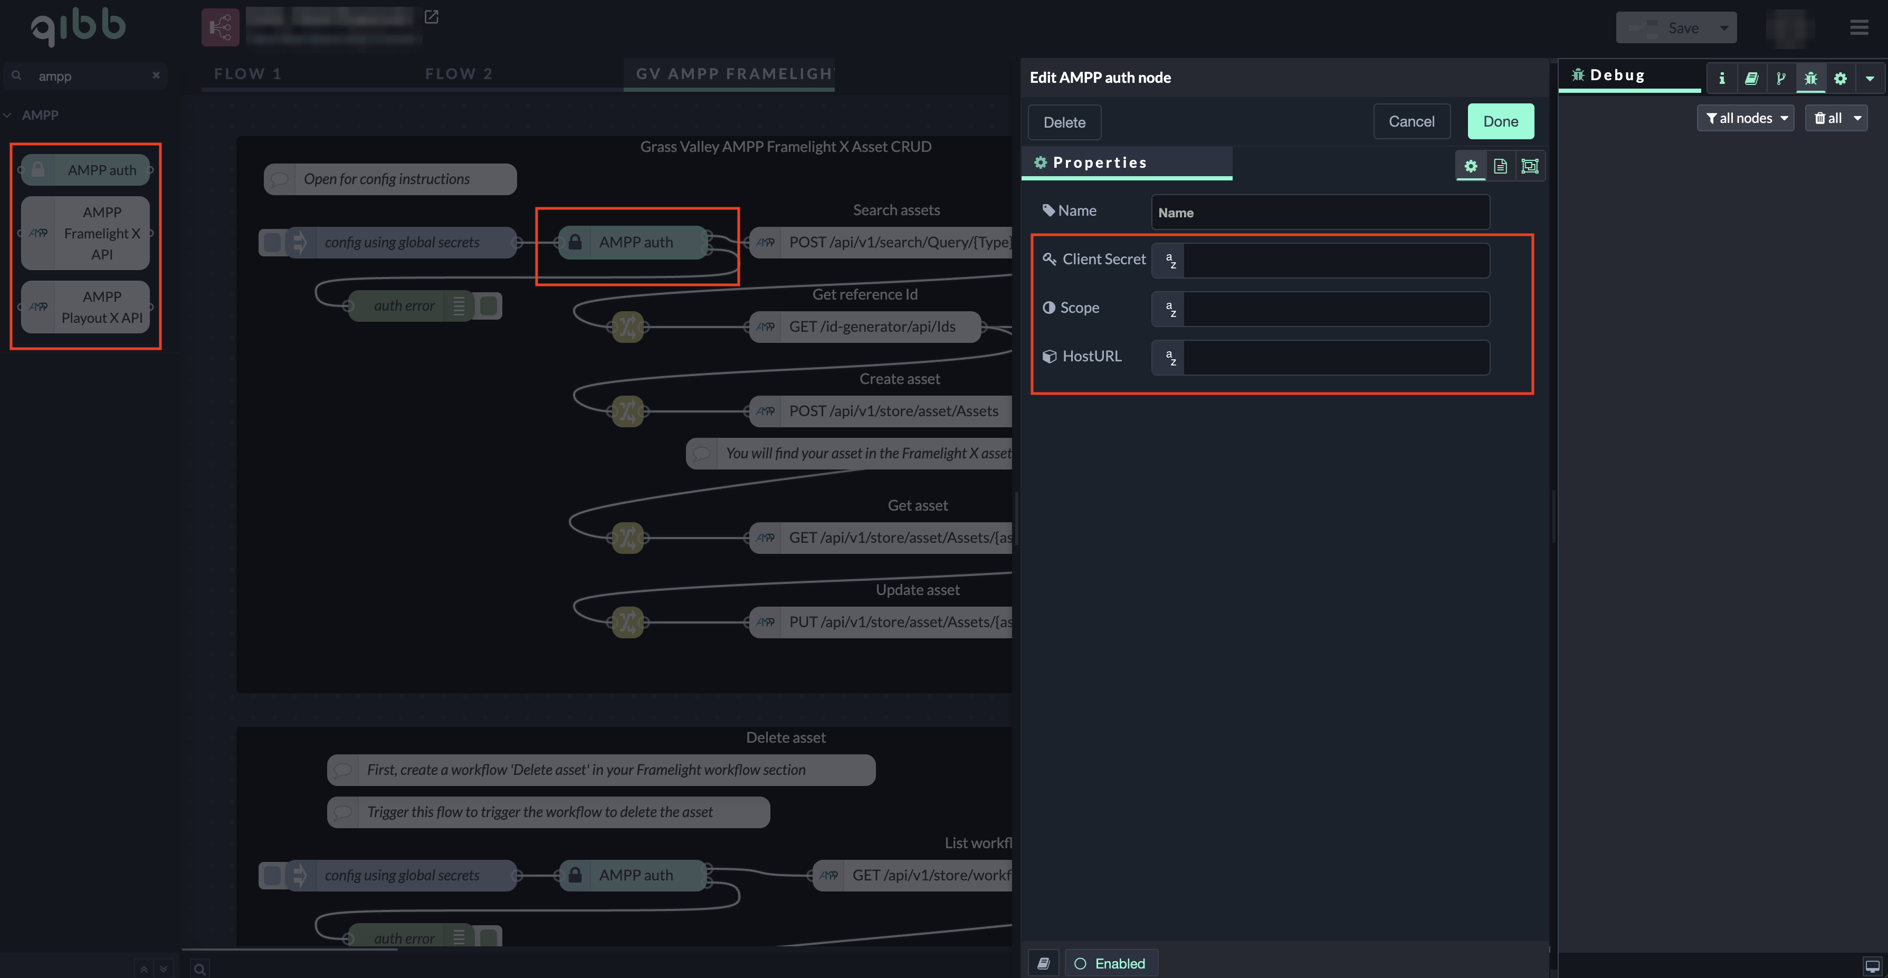
Task: Open the configuration nodes gear sidebar icon
Action: point(1839,79)
